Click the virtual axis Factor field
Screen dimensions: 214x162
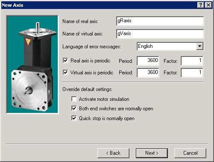192,73
